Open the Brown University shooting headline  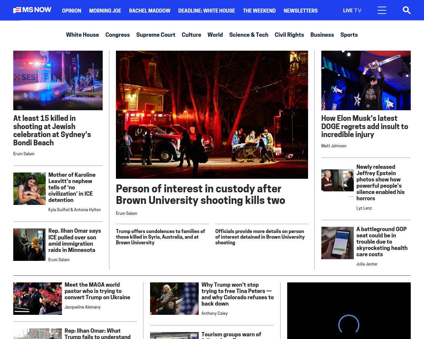pos(200,194)
